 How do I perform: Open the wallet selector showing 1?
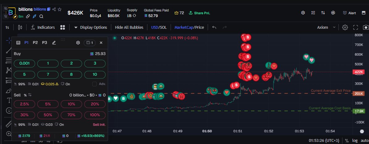click(x=90, y=43)
